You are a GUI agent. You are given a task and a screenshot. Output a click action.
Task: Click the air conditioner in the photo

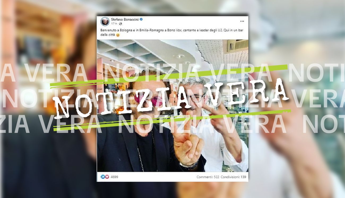(238, 46)
